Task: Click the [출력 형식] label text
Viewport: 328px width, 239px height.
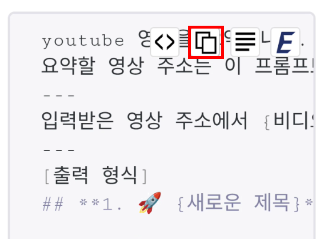Action: (95, 176)
